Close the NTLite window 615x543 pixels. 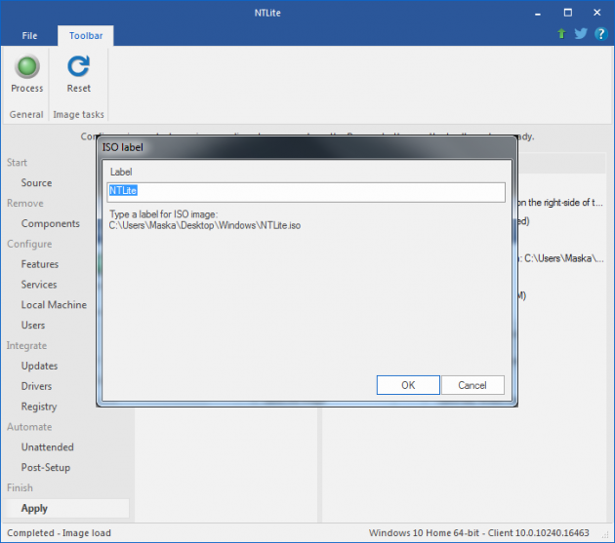click(597, 13)
